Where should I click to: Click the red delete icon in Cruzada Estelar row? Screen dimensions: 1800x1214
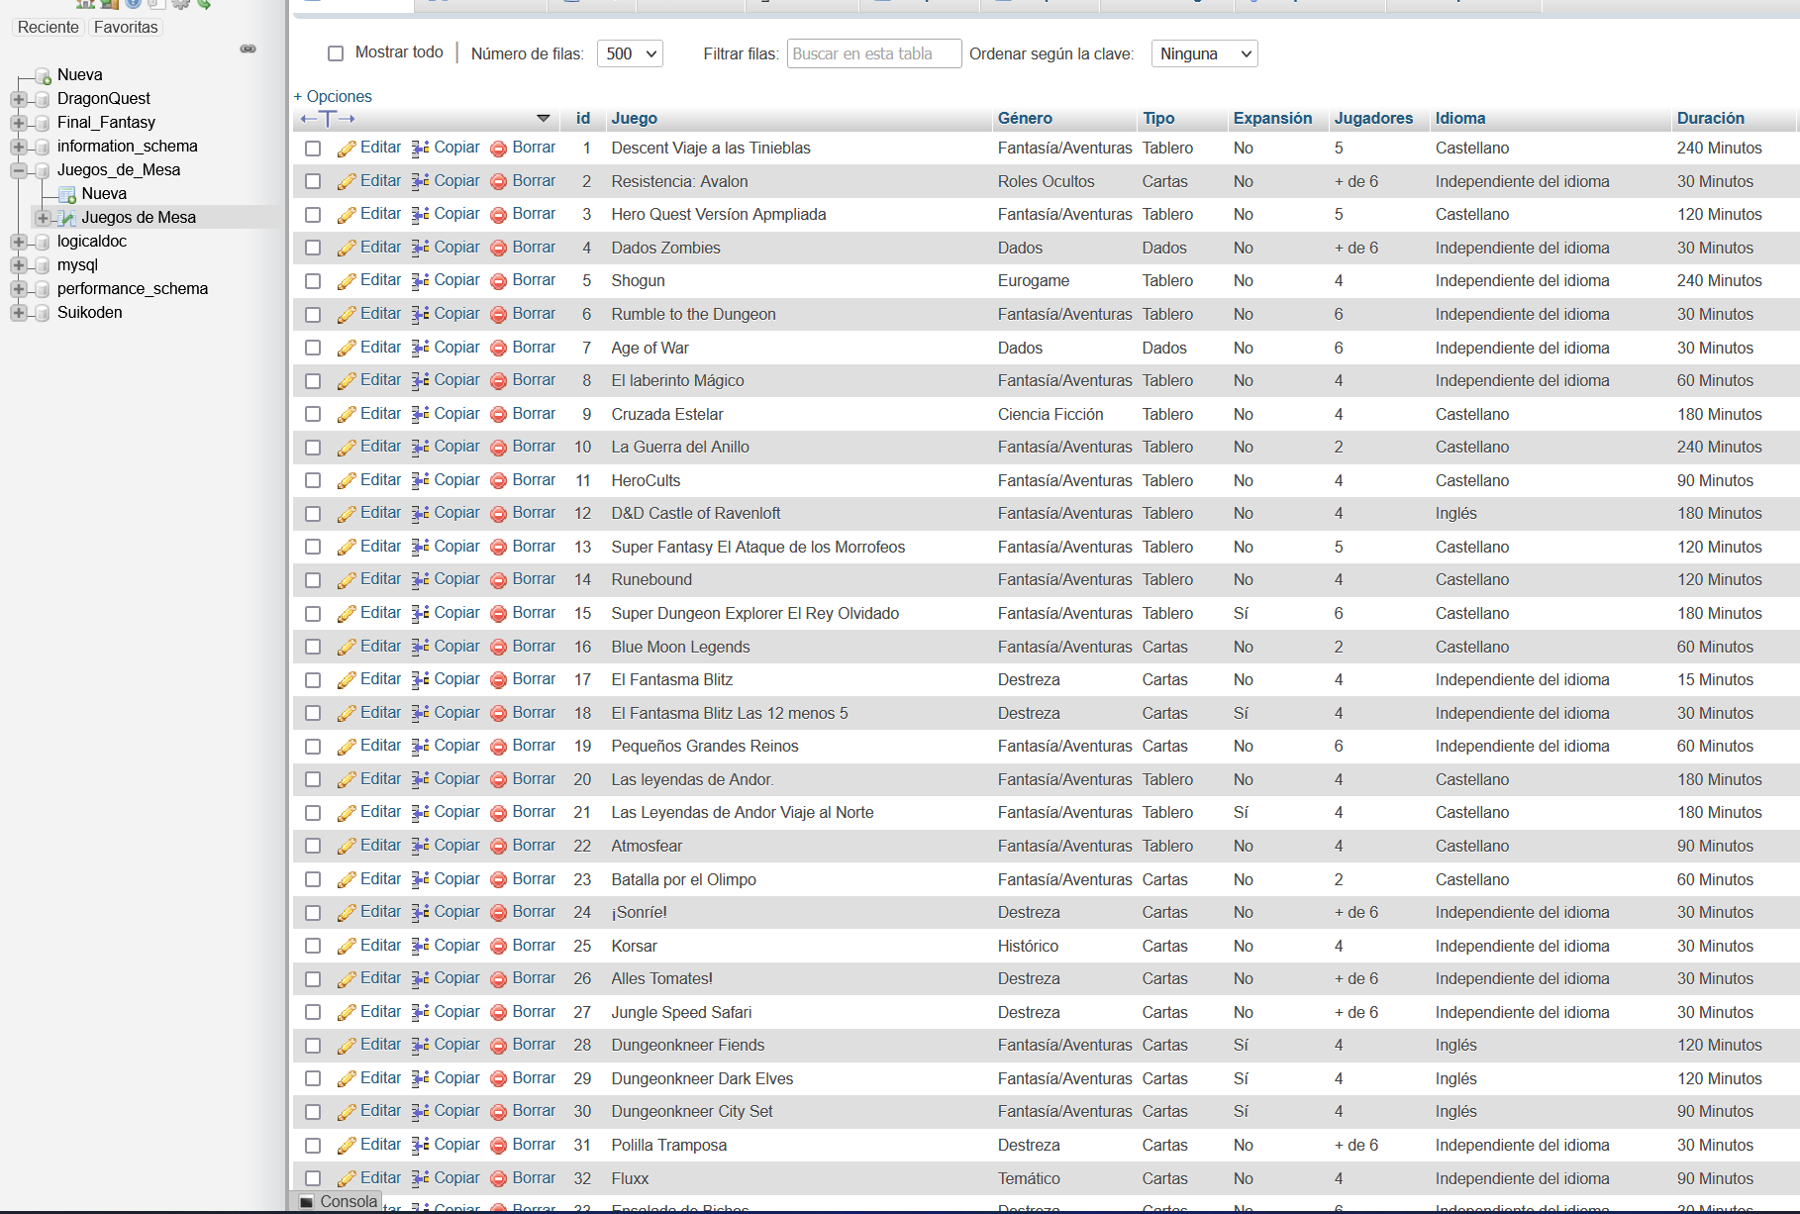tap(499, 415)
